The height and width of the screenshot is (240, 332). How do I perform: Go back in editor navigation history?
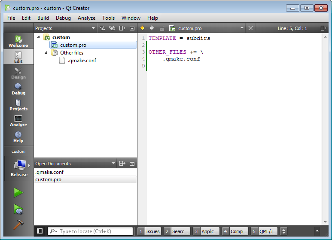pos(142,28)
